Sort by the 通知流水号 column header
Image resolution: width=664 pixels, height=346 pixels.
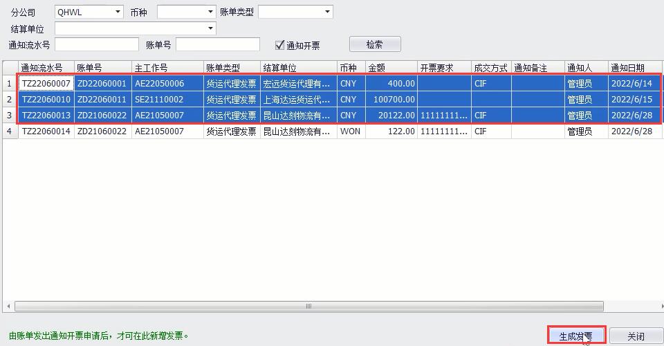46,68
